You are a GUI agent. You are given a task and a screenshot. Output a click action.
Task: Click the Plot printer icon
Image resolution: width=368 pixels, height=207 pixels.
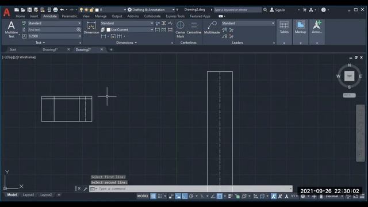click(x=55, y=10)
